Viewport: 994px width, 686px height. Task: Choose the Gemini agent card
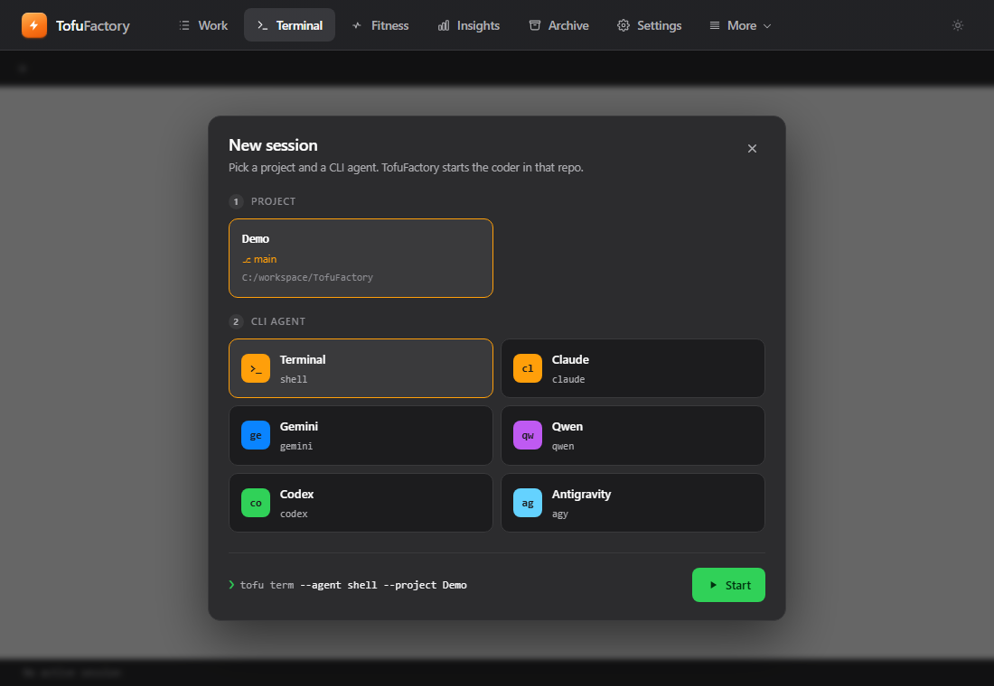click(x=361, y=435)
